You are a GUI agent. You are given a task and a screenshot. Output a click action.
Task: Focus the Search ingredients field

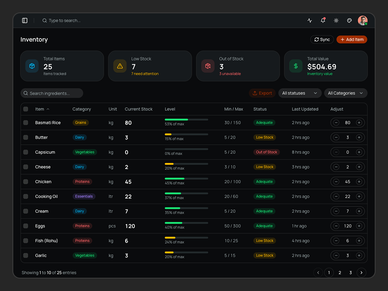pos(52,93)
